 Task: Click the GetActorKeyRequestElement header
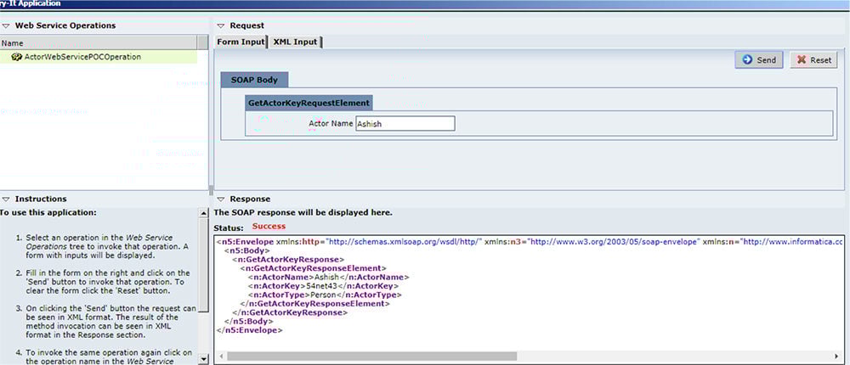(309, 103)
